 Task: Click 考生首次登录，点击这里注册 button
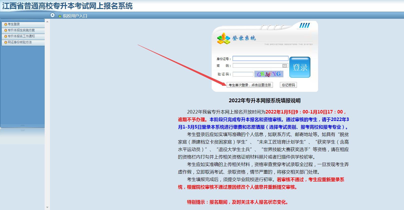pos(250,85)
